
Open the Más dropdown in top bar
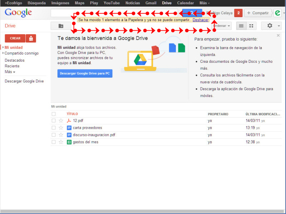tap(204, 3)
